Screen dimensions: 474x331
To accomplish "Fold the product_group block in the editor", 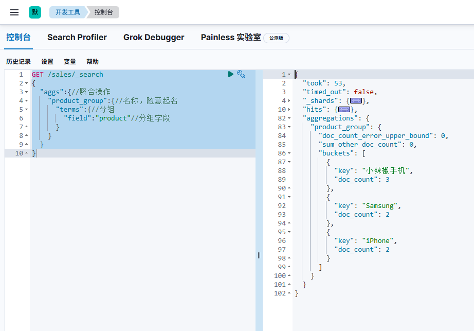I will tap(27, 101).
